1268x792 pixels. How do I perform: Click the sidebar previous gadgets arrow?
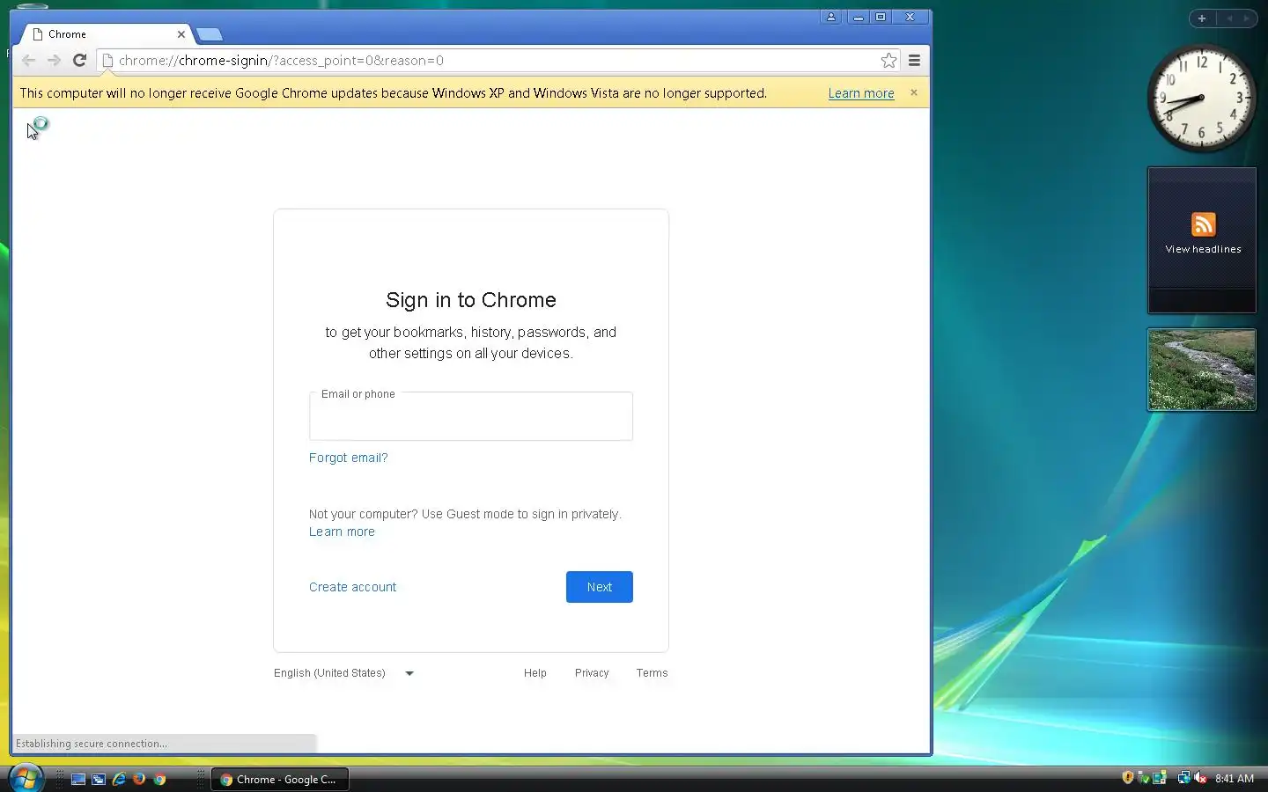click(1229, 18)
